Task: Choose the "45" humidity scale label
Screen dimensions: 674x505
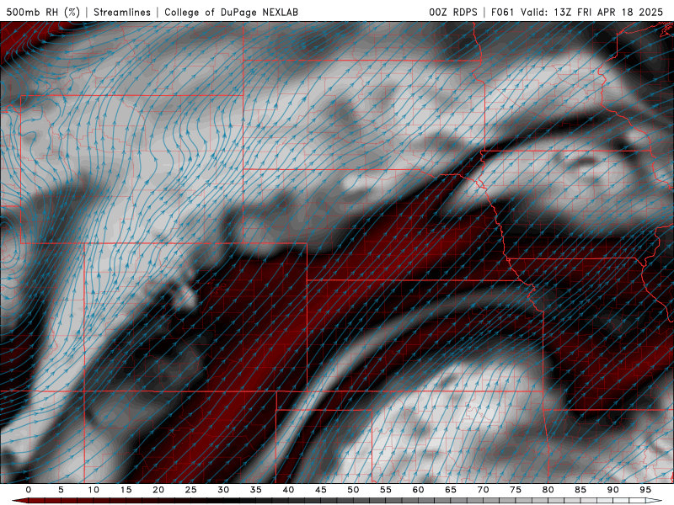Action: tap(321, 490)
